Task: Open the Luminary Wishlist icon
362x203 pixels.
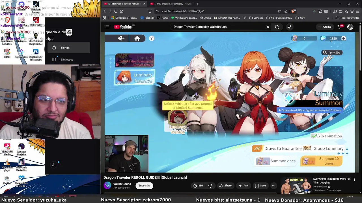Action: (177, 122)
